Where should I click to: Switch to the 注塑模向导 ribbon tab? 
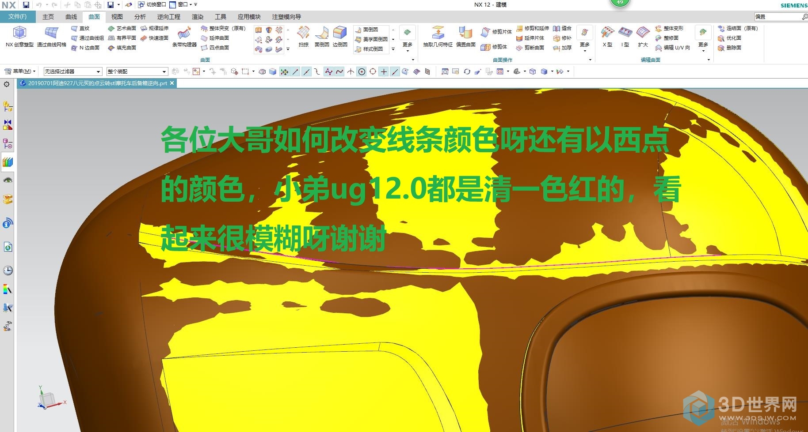(x=286, y=17)
